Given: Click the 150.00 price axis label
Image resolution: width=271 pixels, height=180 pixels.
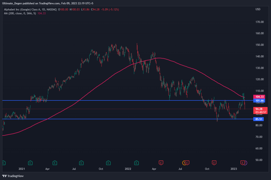Looking at the screenshot, I should pyautogui.click(x=260, y=45).
